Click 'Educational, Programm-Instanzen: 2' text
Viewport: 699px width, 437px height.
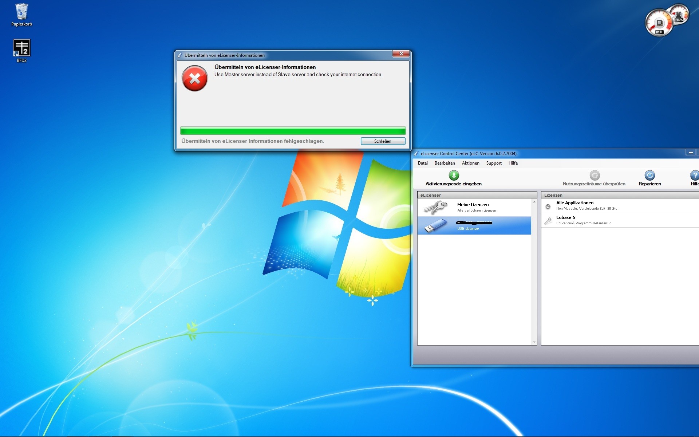(584, 223)
